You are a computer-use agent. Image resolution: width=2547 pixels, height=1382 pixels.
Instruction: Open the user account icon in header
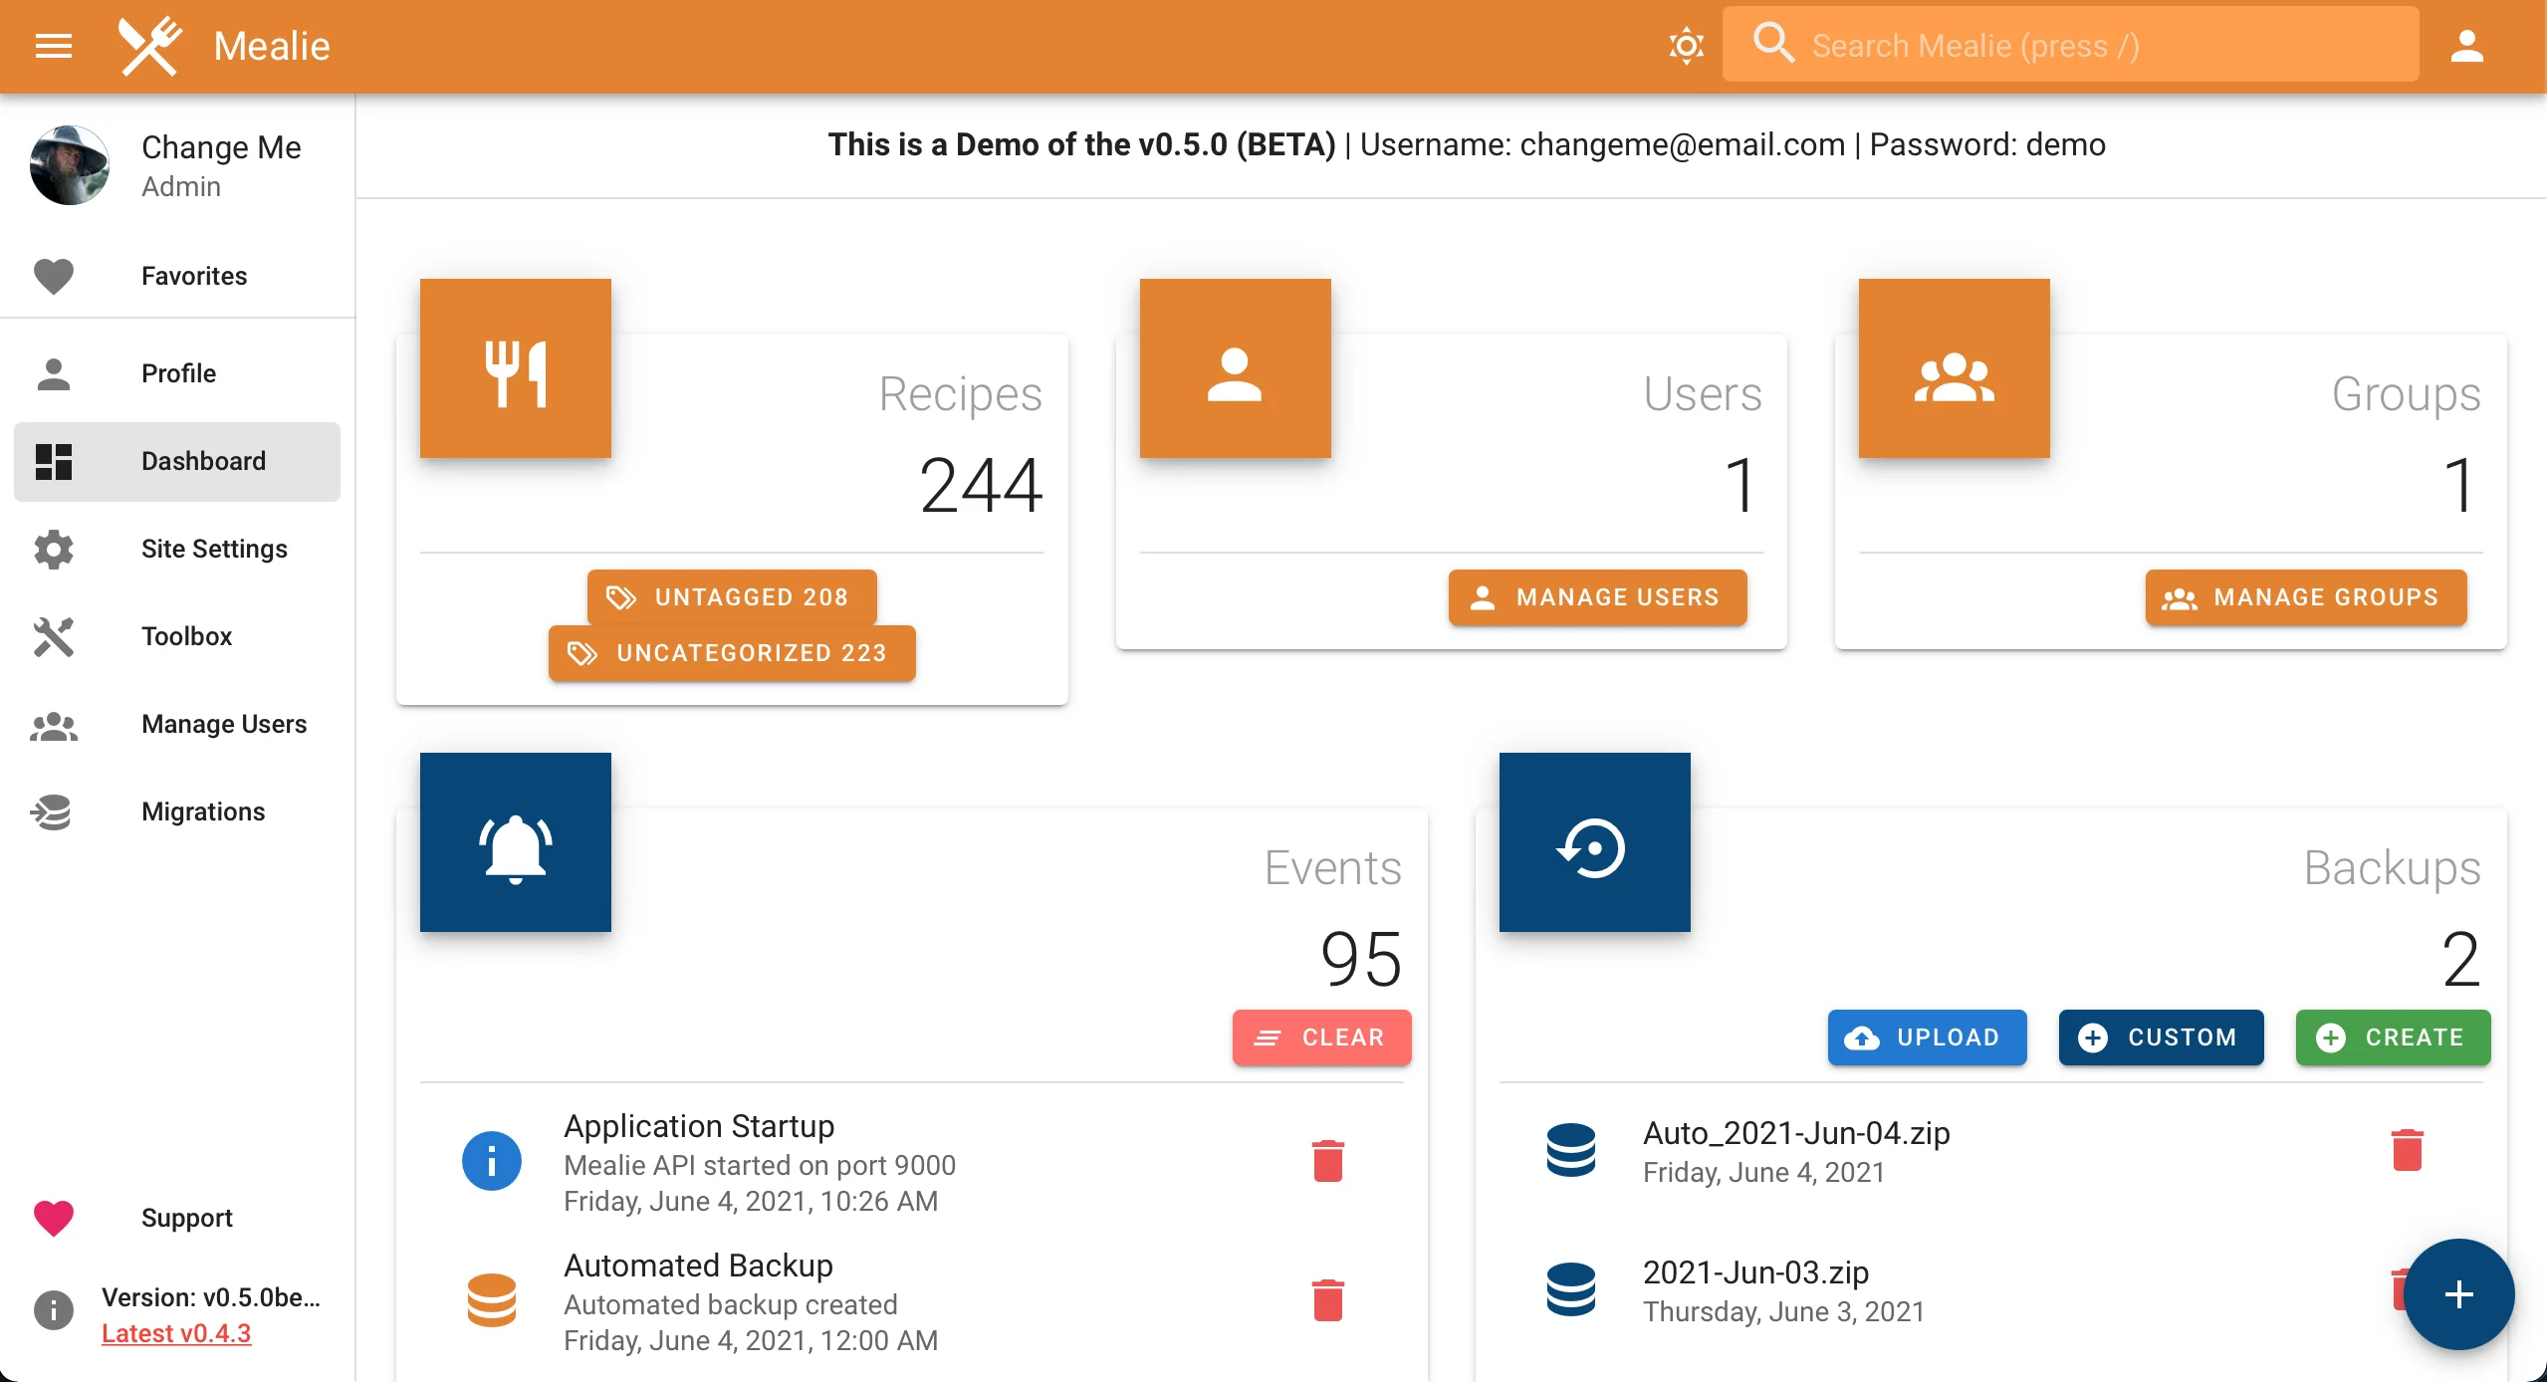click(2466, 46)
